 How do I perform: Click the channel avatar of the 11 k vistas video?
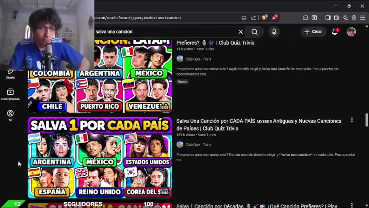tap(180, 59)
